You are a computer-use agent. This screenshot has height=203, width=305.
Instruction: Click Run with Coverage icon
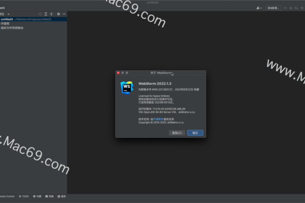[296, 8]
